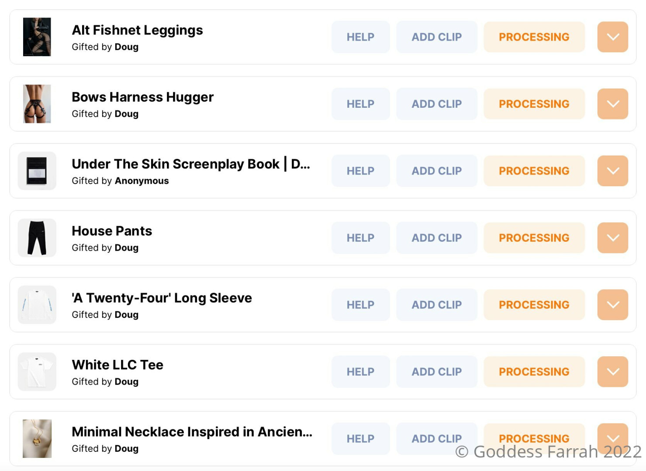Image resolution: width=646 pixels, height=471 pixels.
Task: Select the House Pants product thumbnail
Action: pyautogui.click(x=37, y=238)
